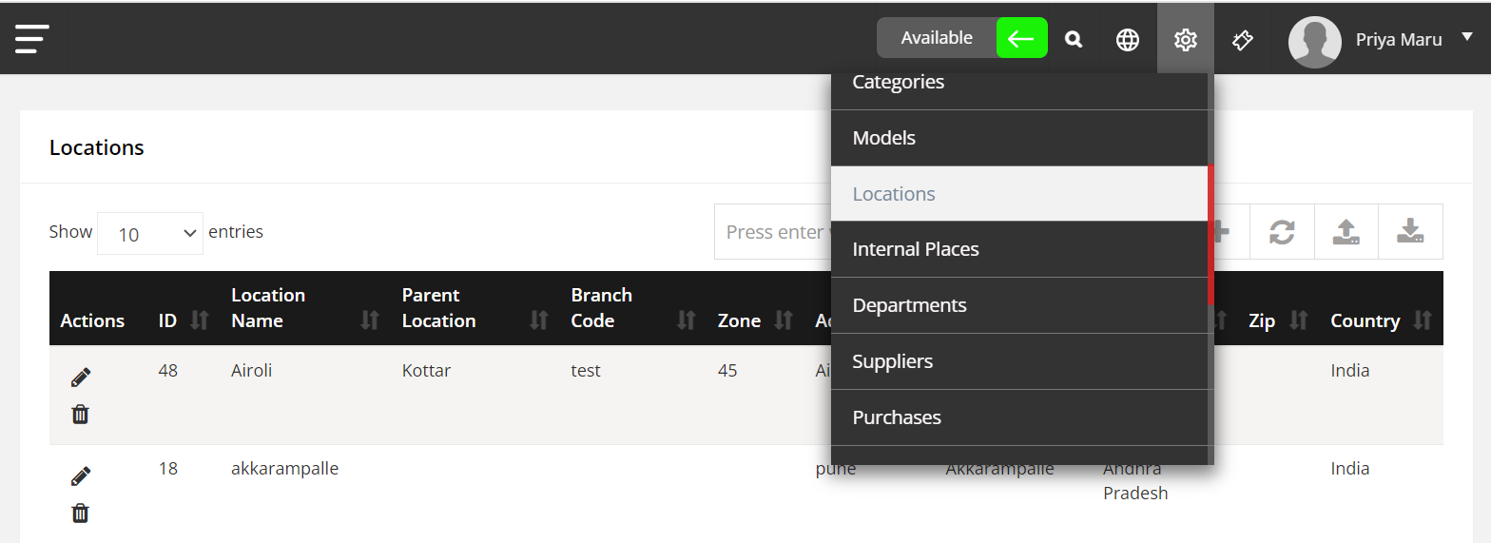The height and width of the screenshot is (543, 1491).
Task: Open the globe language icon
Action: 1128,39
